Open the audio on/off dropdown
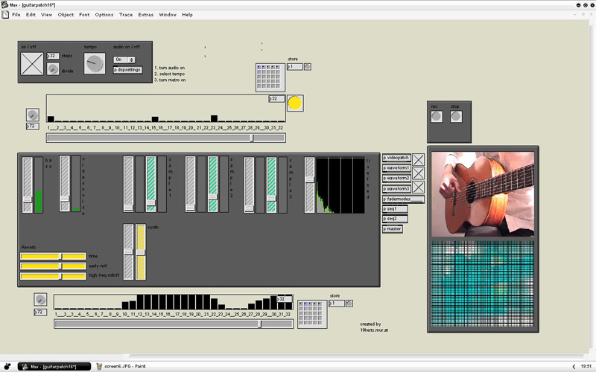The image size is (596, 372). [124, 60]
